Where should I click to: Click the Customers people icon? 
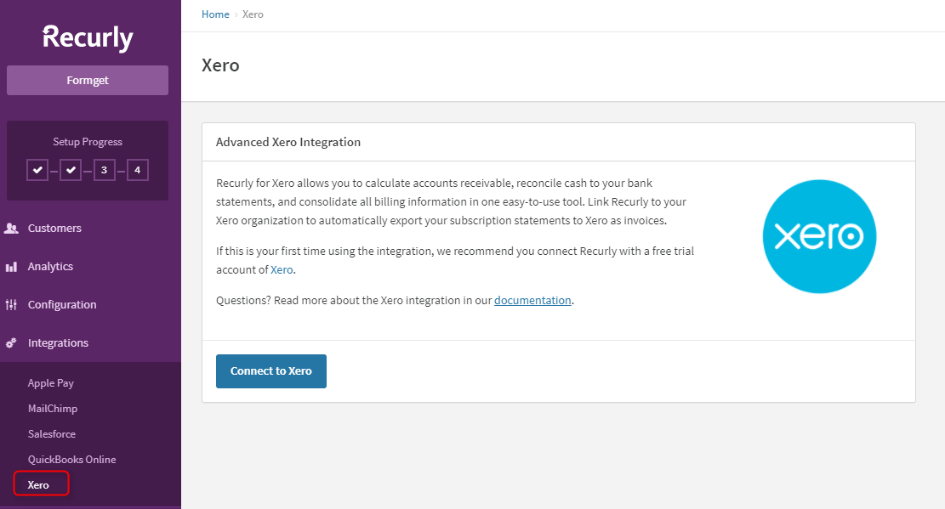pos(11,229)
